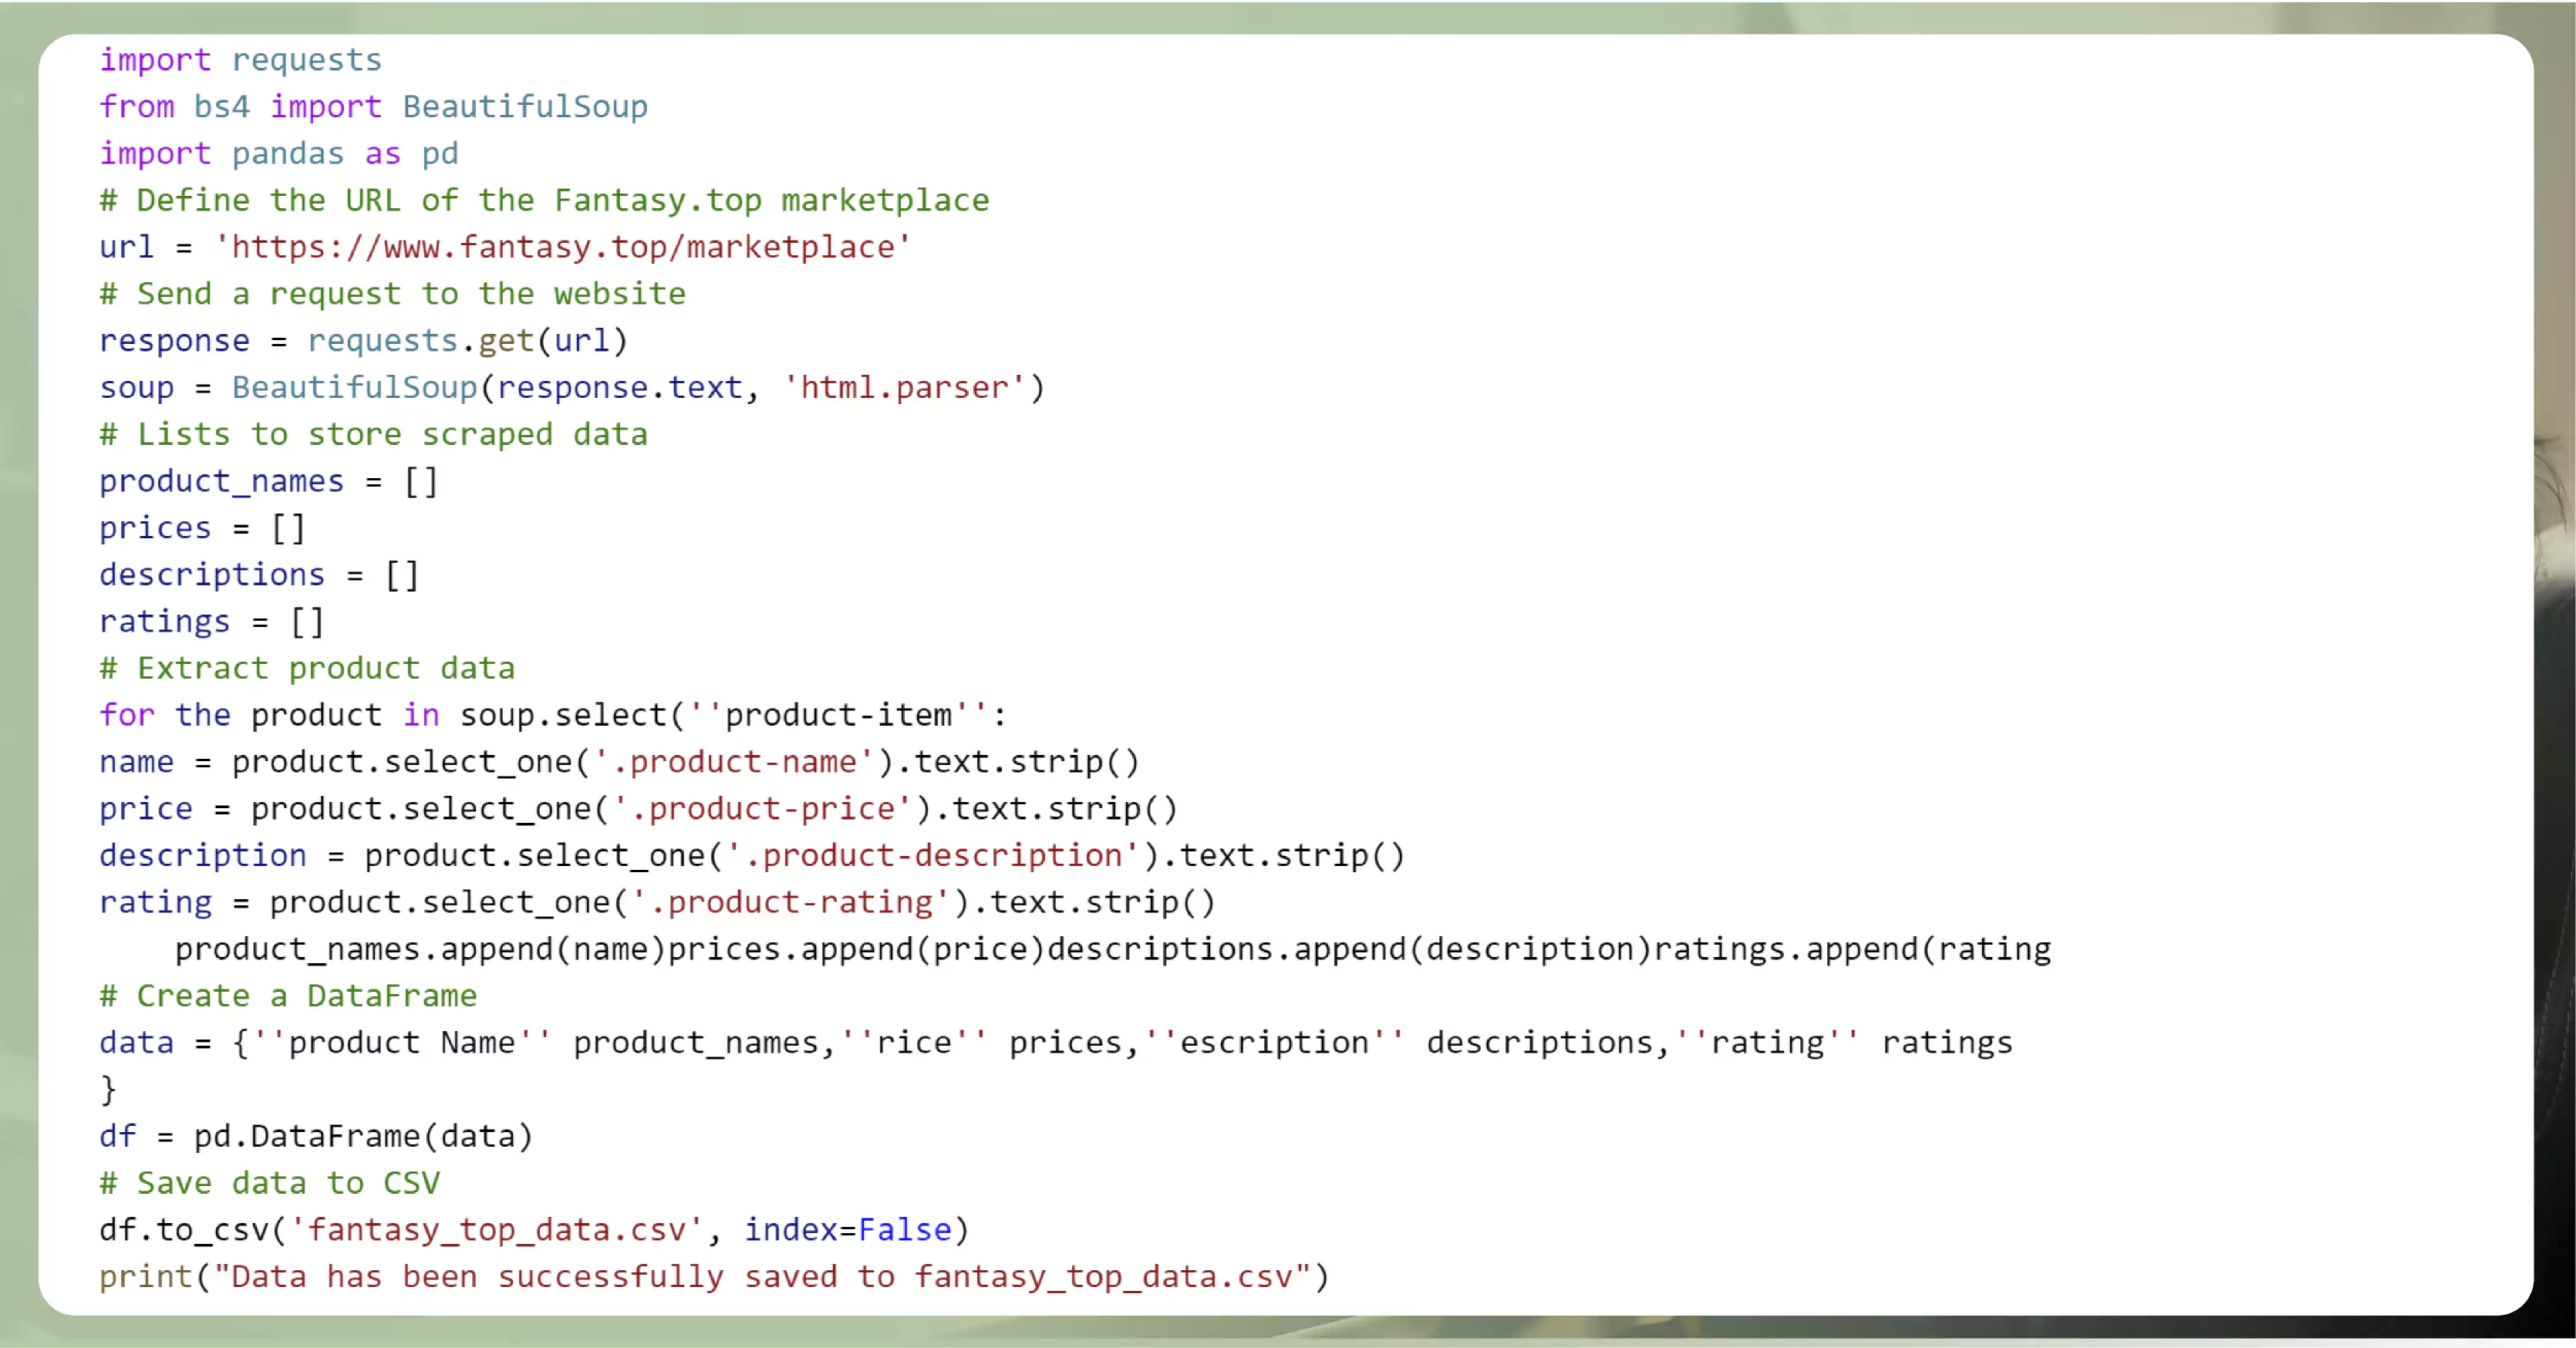This screenshot has height=1348, width=2576.
Task: Click the pd.DataFrame(data) line
Action: (x=315, y=1135)
